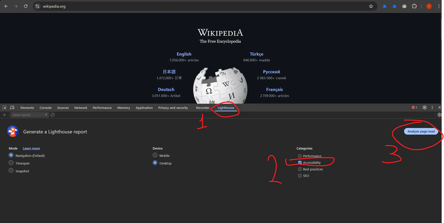Click the Generate a Lighthouse report heading
Viewport: 444px width, 223px height.
click(55, 132)
